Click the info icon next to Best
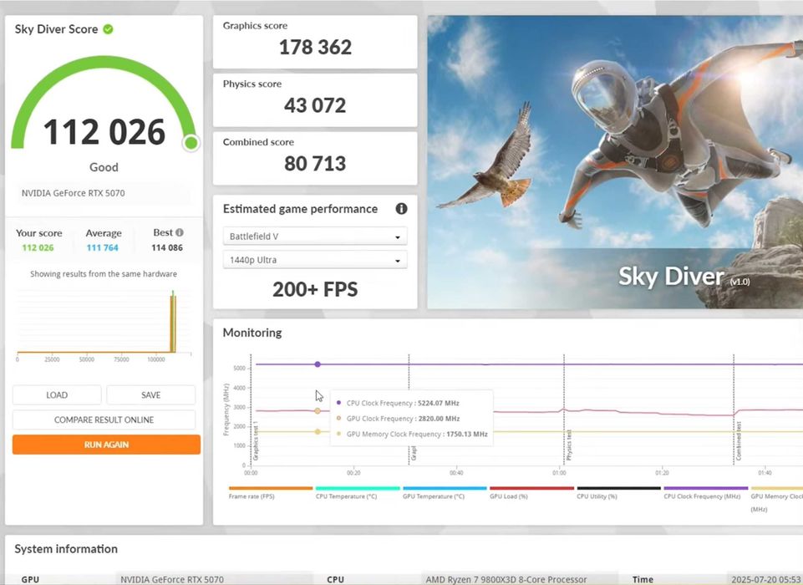The image size is (803, 585). (x=180, y=232)
